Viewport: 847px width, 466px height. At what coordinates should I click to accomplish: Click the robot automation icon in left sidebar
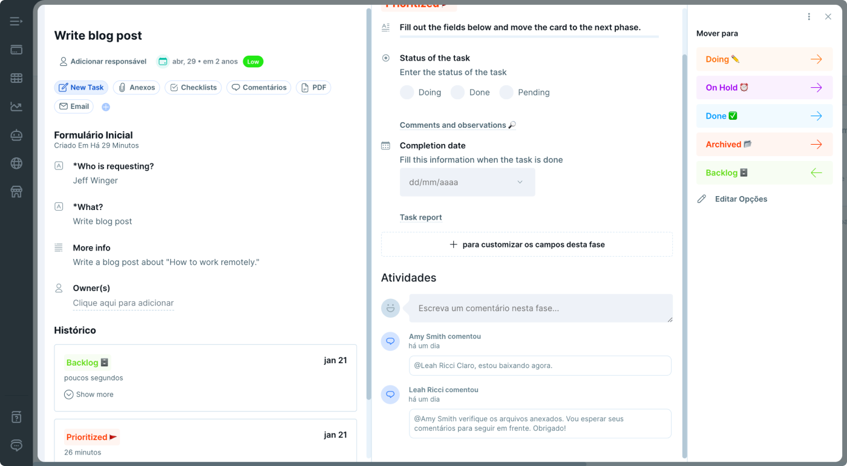16,135
